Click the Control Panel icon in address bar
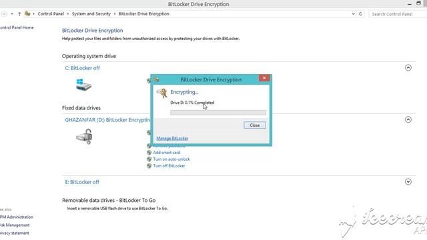The width and height of the screenshot is (427, 240). click(27, 13)
